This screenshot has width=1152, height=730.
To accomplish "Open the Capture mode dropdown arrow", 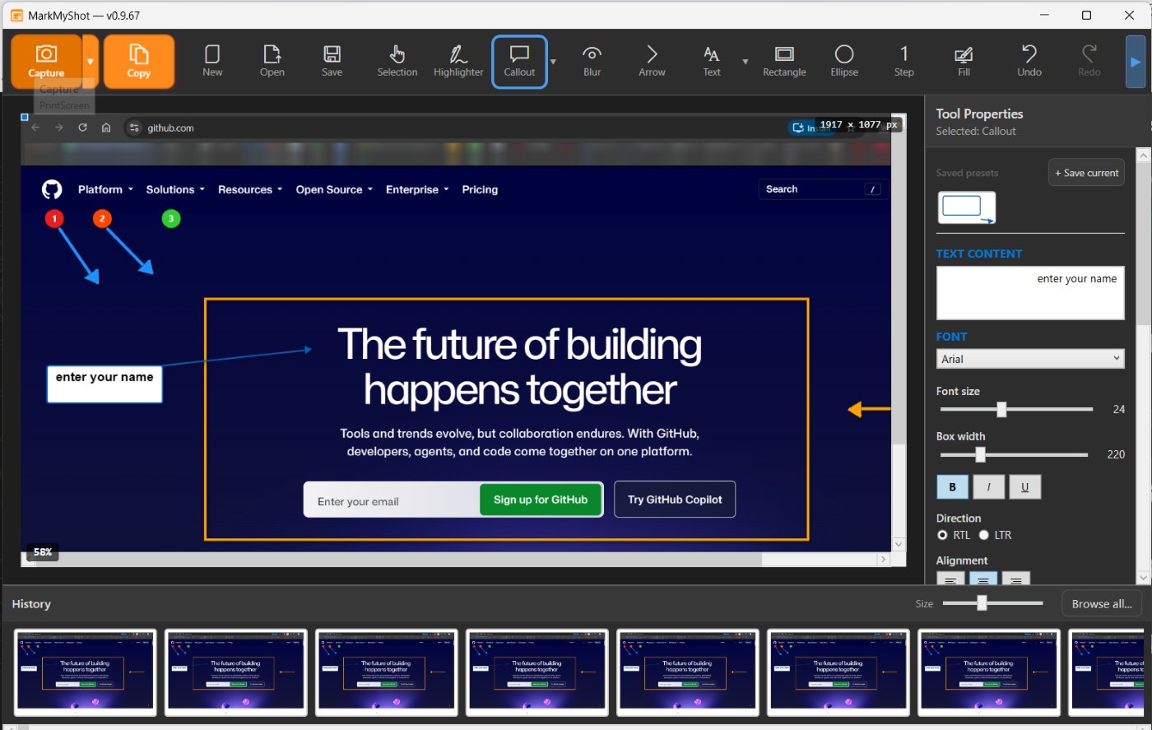I will tap(91, 61).
